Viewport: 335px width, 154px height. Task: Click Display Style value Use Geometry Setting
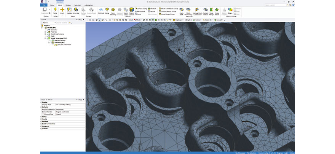click(70, 105)
